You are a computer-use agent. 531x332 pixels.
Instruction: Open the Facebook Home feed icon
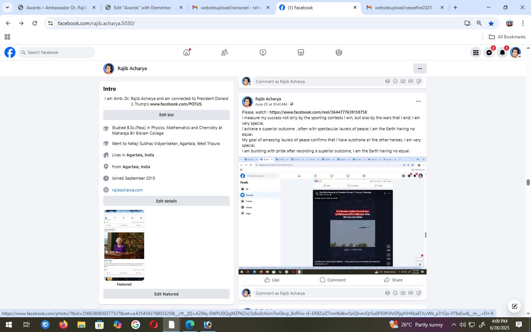(x=187, y=52)
